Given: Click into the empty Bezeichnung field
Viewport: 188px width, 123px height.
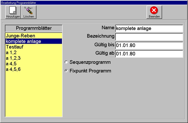Looking at the screenshot, I should [x=149, y=37].
